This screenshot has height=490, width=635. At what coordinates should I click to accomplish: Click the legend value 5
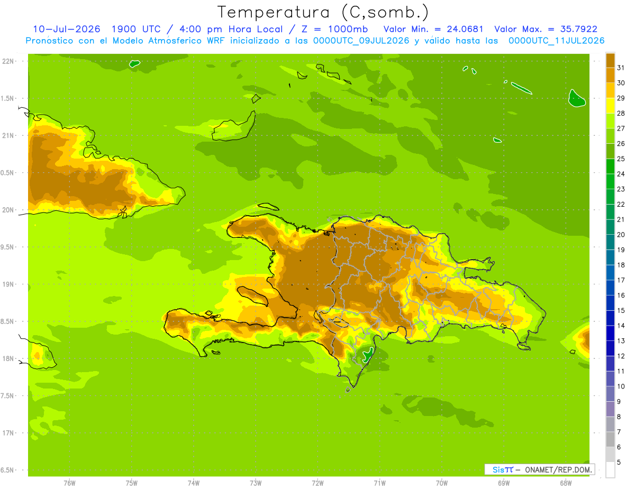tap(619, 463)
